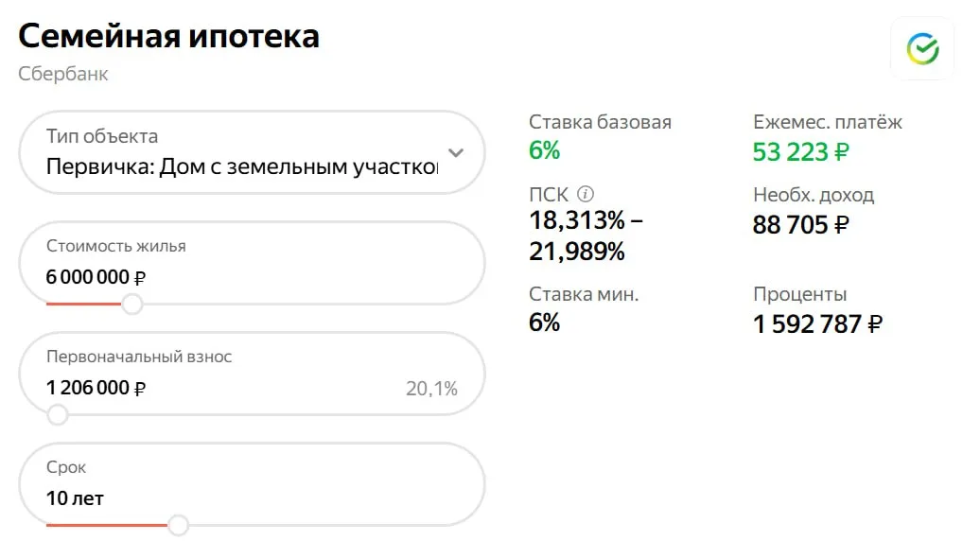Click the Ставка мин. 6% value
Screen dimensions: 963x558
coord(545,323)
